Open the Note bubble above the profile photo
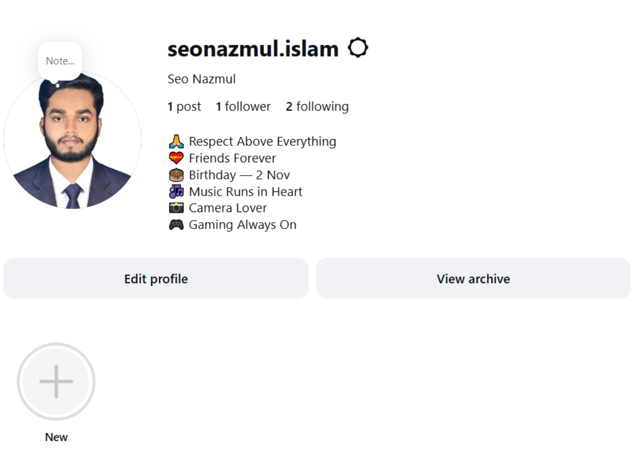The height and width of the screenshot is (476, 634). pos(60,60)
